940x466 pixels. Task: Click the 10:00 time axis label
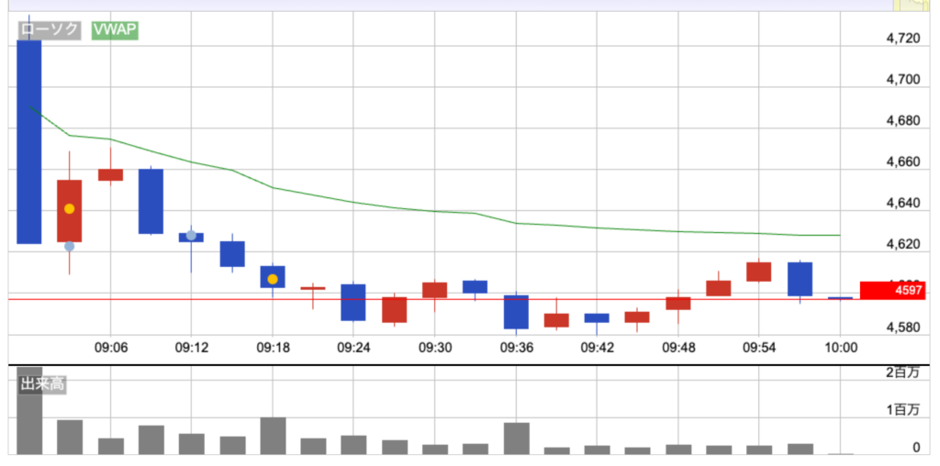[x=841, y=348]
